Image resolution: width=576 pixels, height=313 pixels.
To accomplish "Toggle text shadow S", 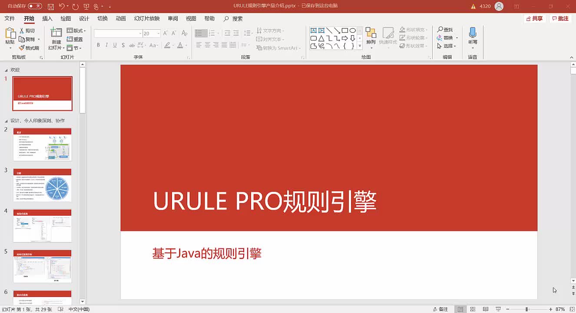I will point(123,45).
